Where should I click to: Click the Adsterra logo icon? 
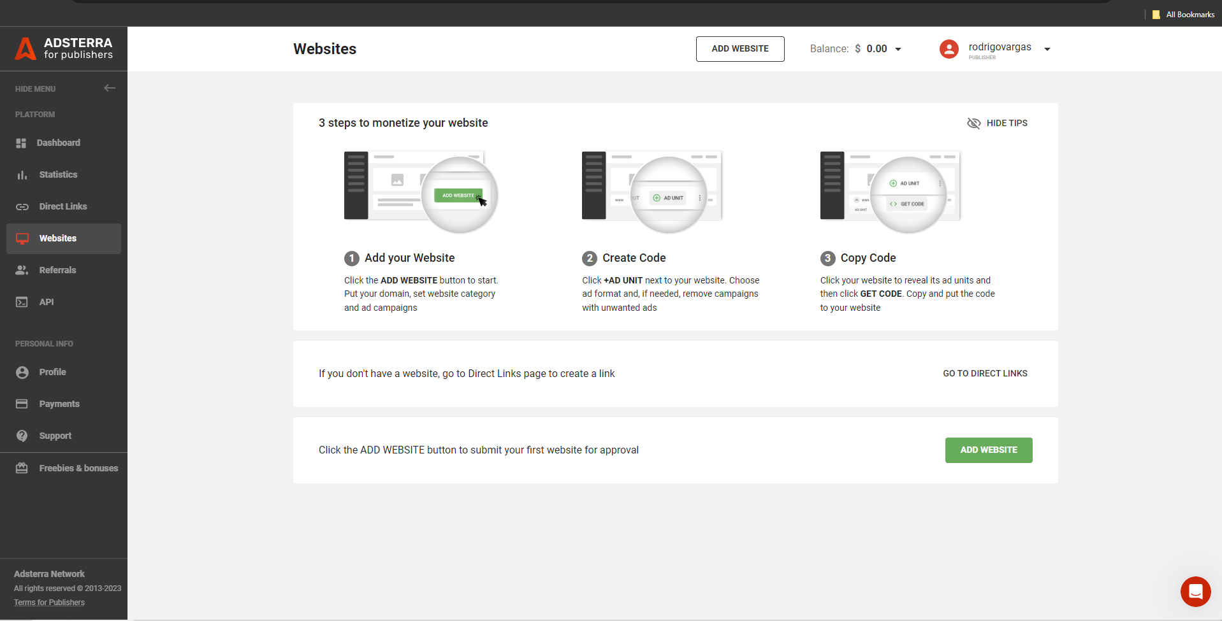[x=25, y=48]
